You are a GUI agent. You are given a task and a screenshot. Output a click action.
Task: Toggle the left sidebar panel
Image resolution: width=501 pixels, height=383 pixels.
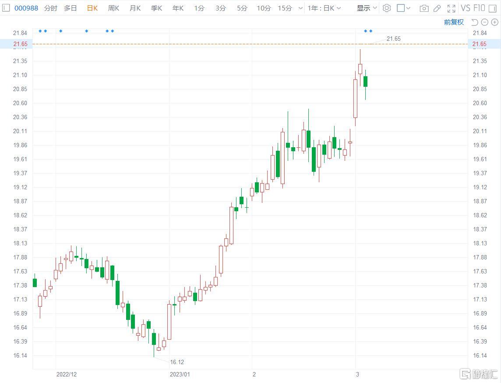(x=7, y=8)
